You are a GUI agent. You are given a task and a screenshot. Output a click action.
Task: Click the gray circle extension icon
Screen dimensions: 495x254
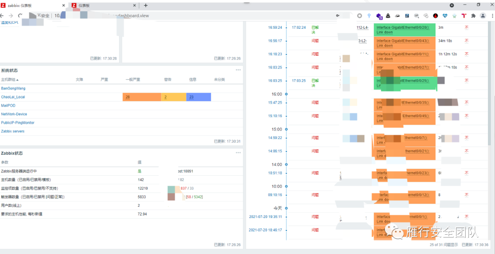click(x=359, y=16)
